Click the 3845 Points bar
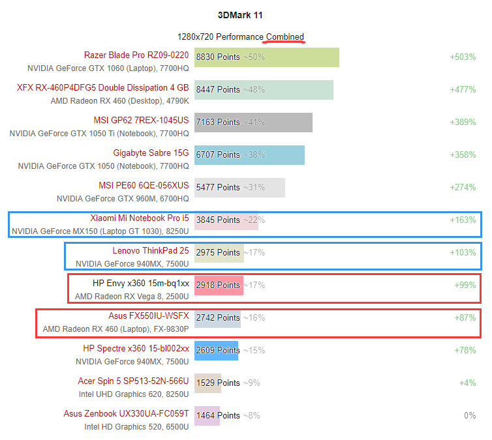 click(x=226, y=220)
